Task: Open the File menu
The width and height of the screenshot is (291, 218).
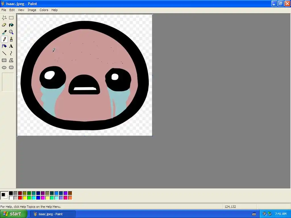Action: 4,10
